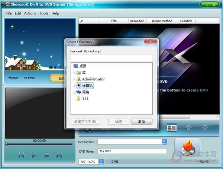Click the disc capacity usage bar
This screenshot has height=169, width=223.
161,162
